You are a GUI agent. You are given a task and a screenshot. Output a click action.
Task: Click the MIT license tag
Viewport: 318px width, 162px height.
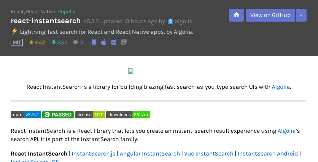(x=17, y=42)
